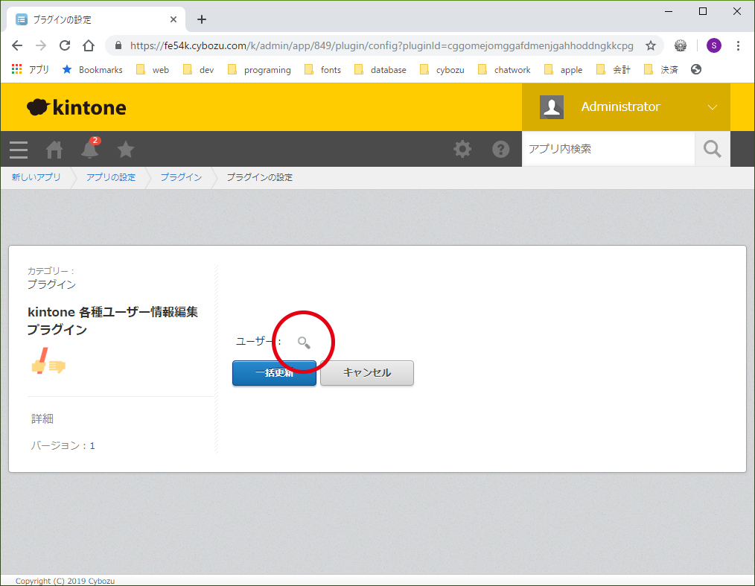Open プラグイン breadcrumb link
755x586 pixels.
point(181,177)
